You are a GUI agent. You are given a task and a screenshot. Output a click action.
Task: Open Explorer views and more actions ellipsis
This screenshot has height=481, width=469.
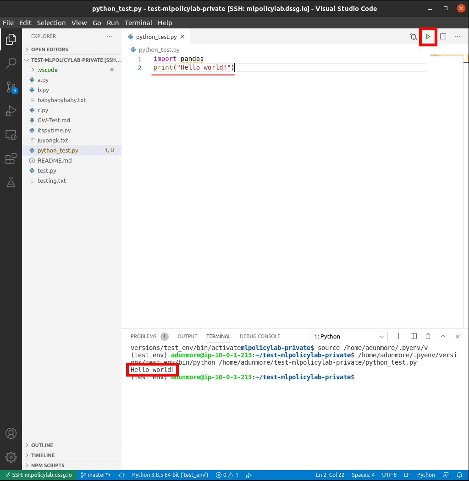110,36
